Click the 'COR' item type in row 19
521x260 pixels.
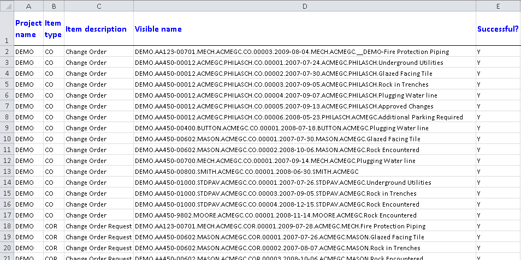point(51,237)
